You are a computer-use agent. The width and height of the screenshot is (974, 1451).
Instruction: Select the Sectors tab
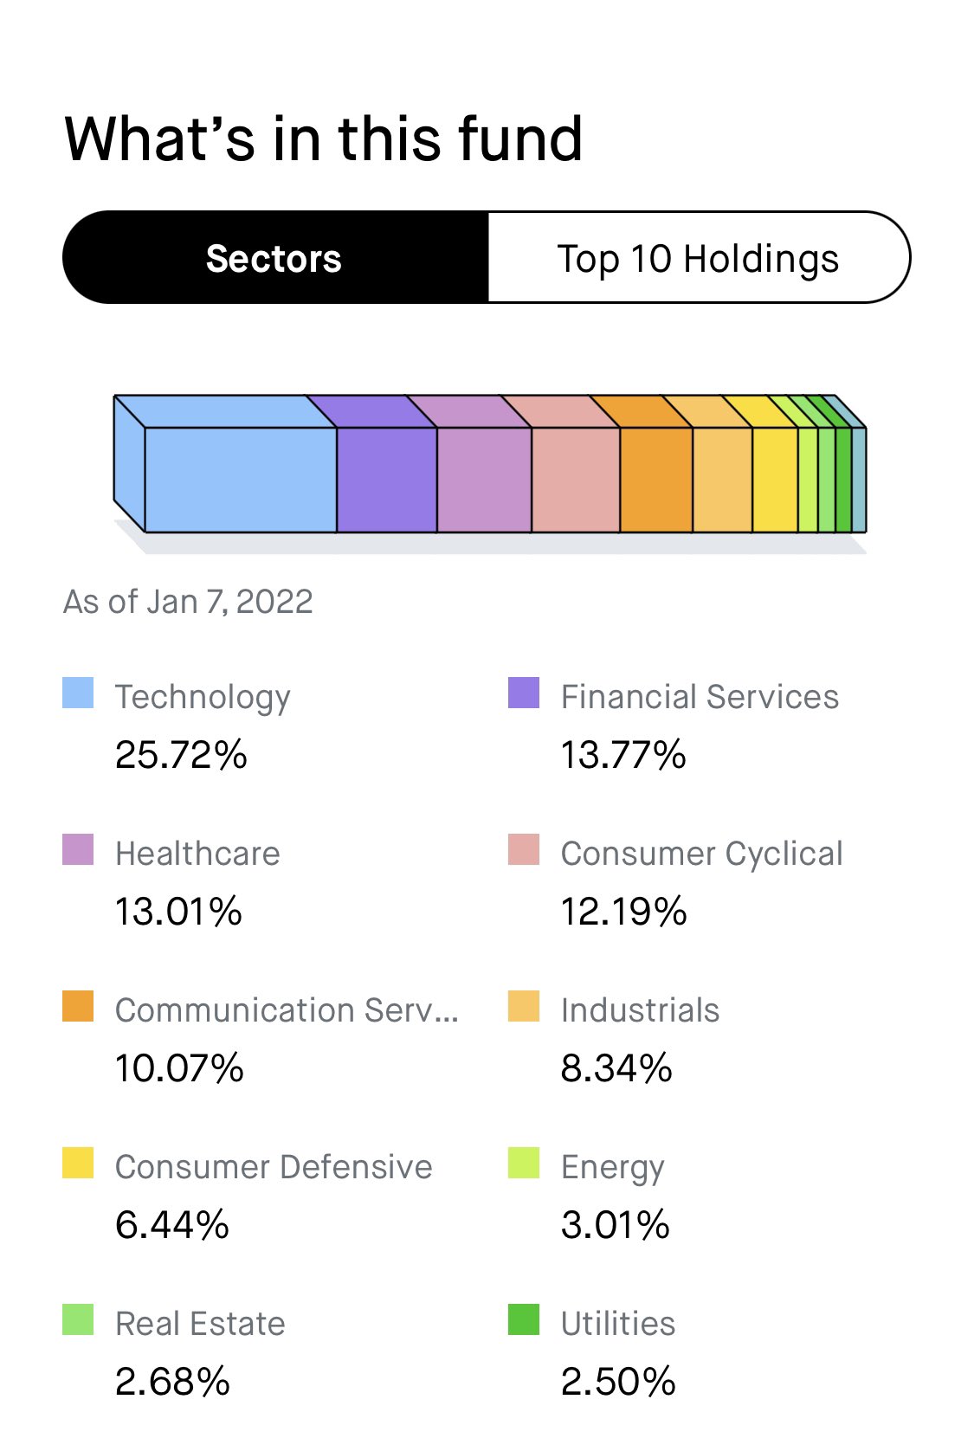pos(275,258)
